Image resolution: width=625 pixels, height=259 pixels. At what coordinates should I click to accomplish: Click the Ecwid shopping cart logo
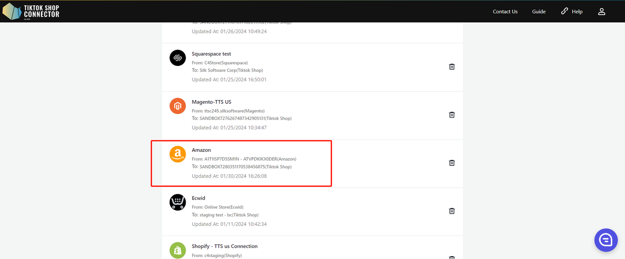pos(178,202)
